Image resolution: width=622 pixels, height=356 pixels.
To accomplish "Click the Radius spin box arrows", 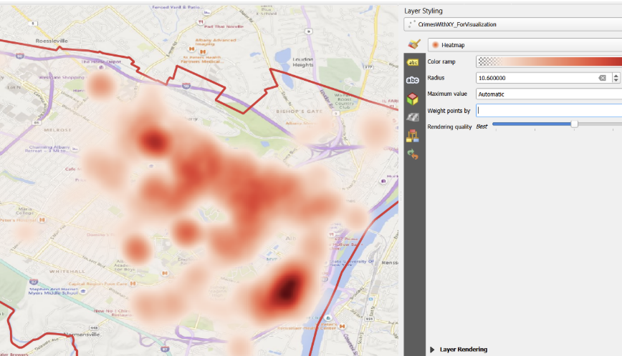I will tap(616, 78).
